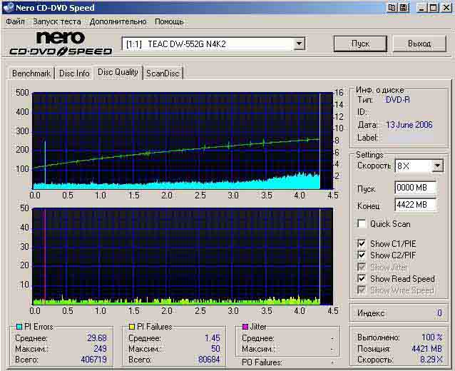Click the Выход button
This screenshot has height=371, width=455.
pos(419,44)
